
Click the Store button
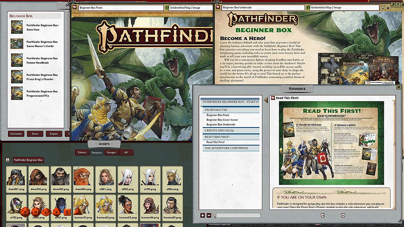[x=35, y=134]
